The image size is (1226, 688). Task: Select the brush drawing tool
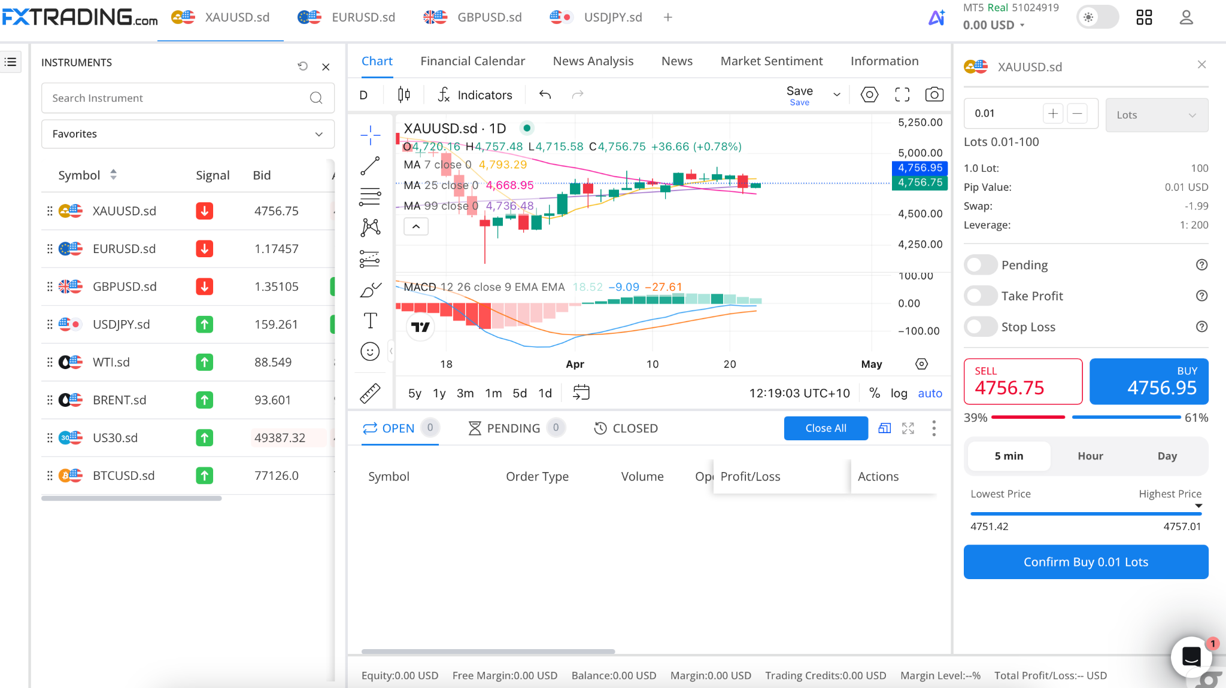click(370, 290)
